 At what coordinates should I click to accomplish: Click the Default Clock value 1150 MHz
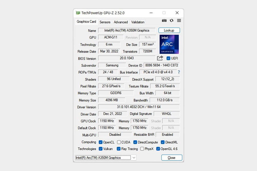pos(107,128)
